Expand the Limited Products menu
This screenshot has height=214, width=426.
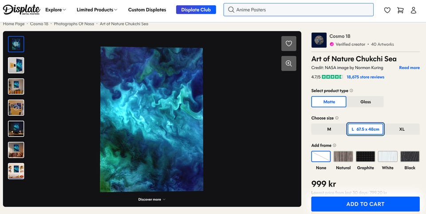click(x=97, y=10)
